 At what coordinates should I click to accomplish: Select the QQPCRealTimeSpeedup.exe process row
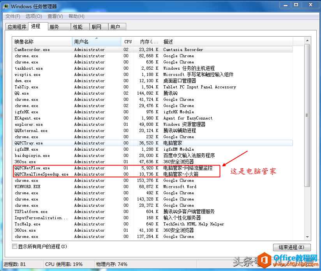point(153,174)
